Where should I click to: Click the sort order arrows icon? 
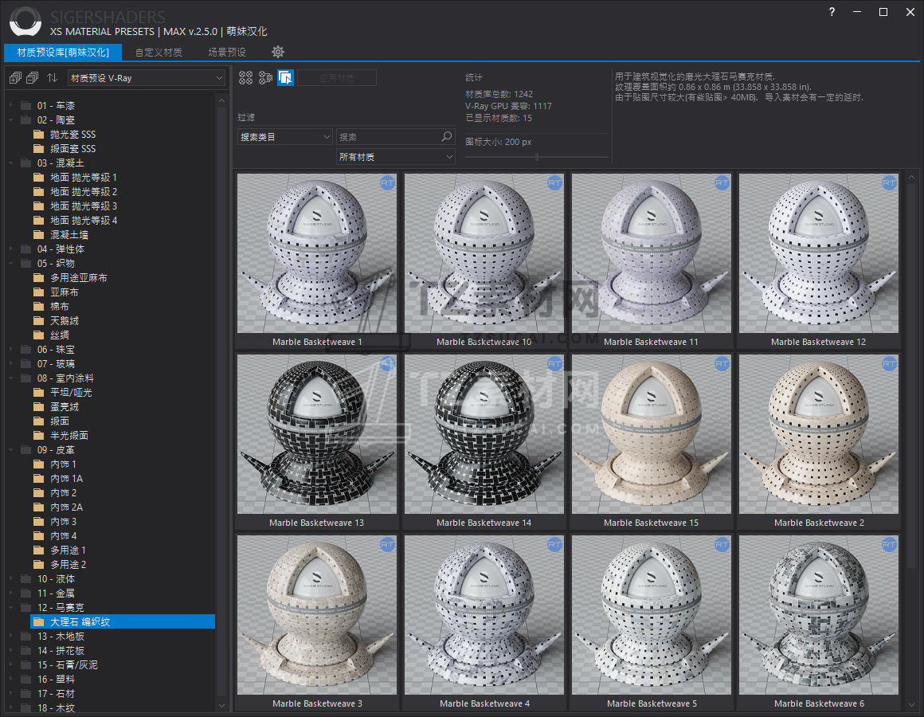coord(52,77)
